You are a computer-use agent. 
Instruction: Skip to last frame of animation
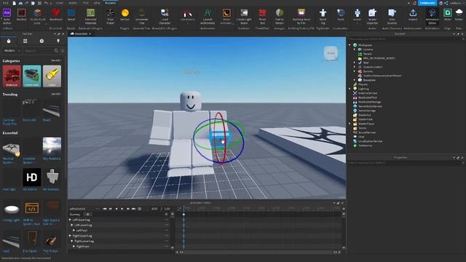(x=133, y=209)
